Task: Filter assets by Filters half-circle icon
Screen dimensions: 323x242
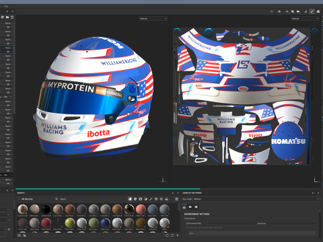Action: [x=145, y=199]
